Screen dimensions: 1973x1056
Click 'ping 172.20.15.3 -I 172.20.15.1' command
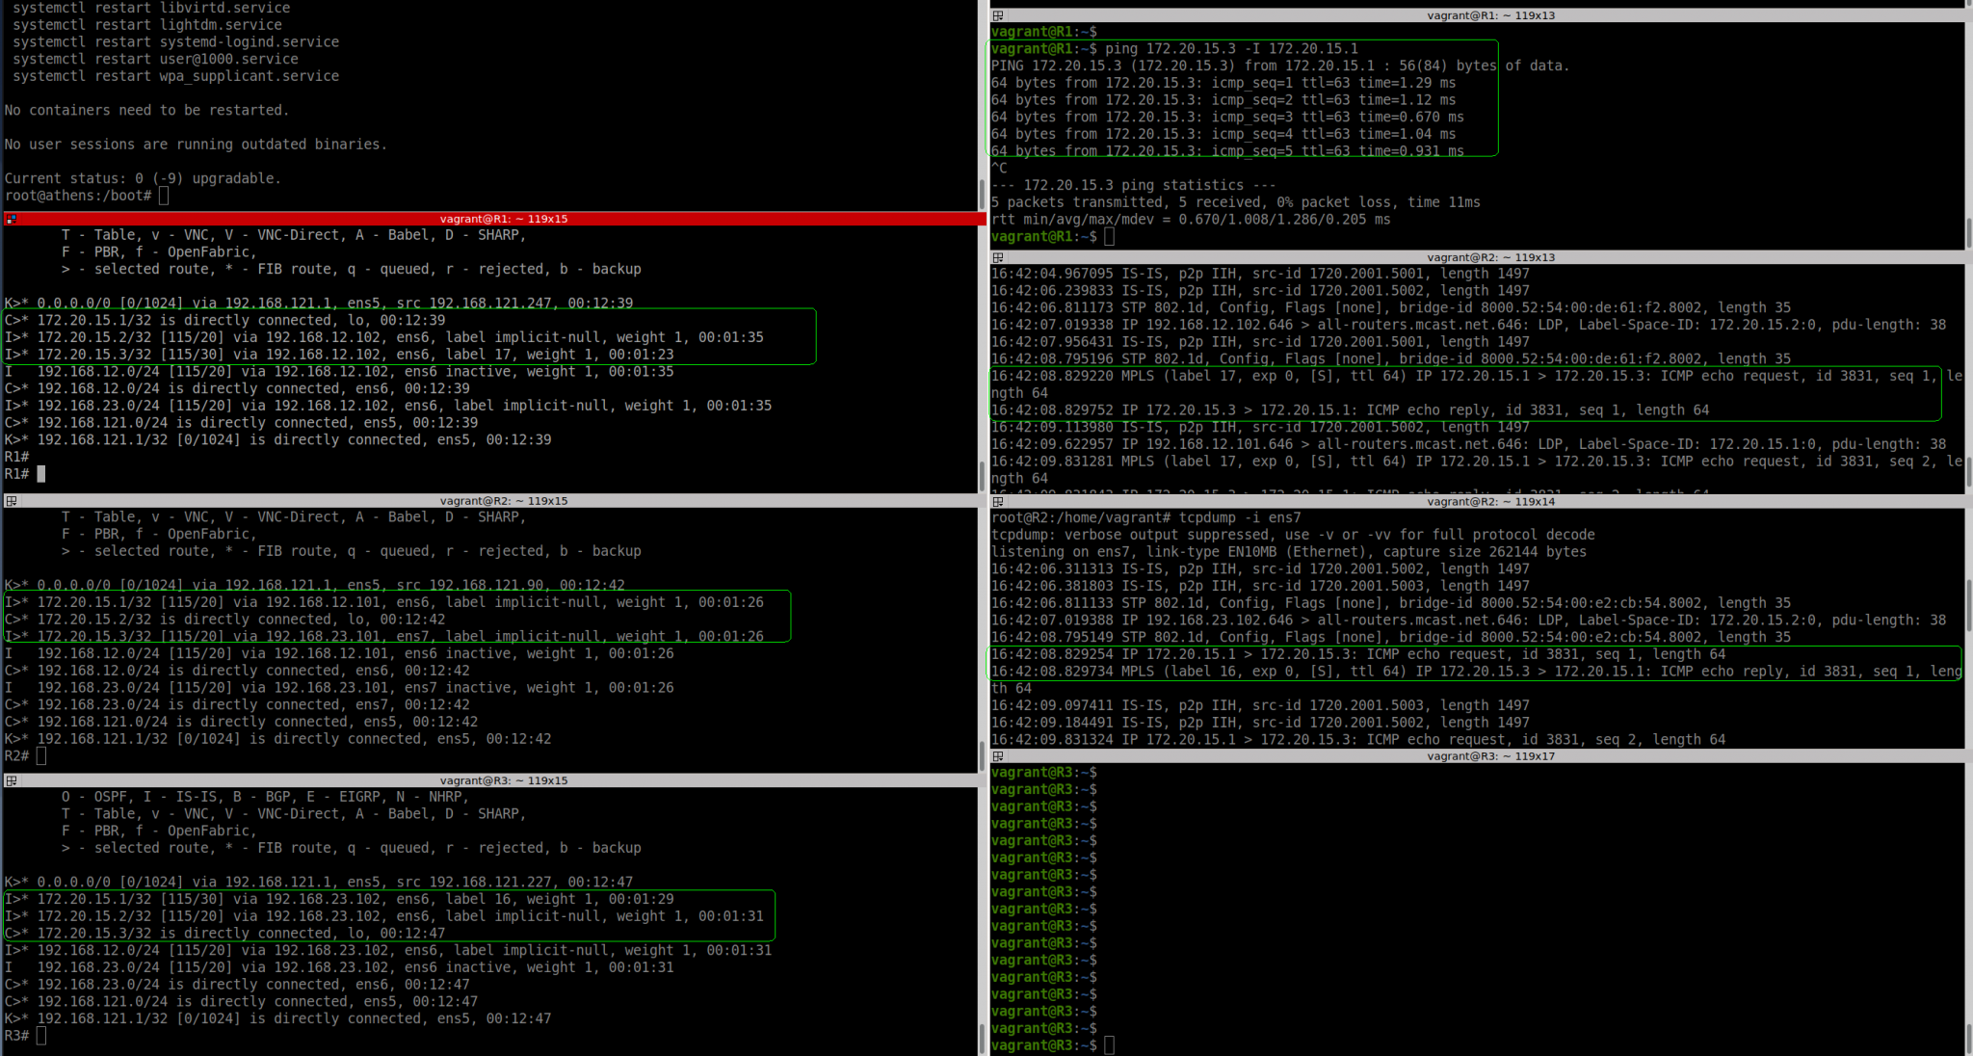[1231, 49]
